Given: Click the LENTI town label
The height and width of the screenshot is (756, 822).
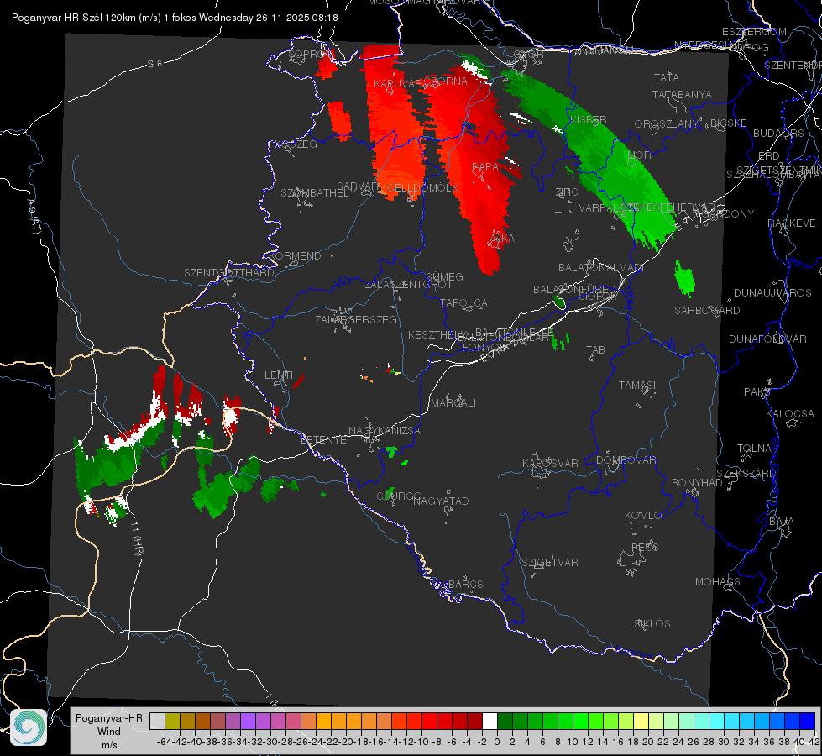Looking at the screenshot, I should point(279,375).
